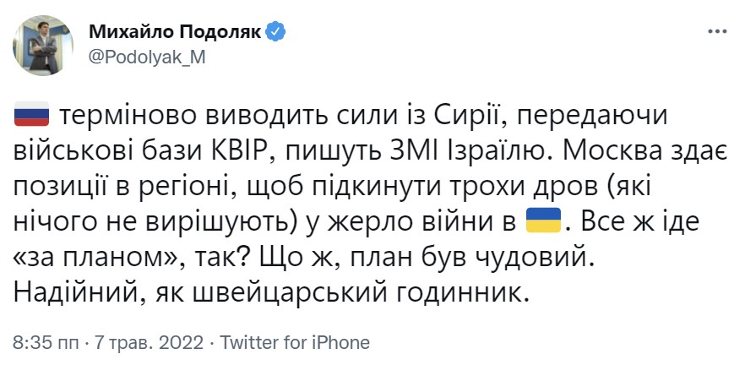745x365 pixels.
Task: Open the Twitter for iPhone source link
Action: (x=295, y=342)
